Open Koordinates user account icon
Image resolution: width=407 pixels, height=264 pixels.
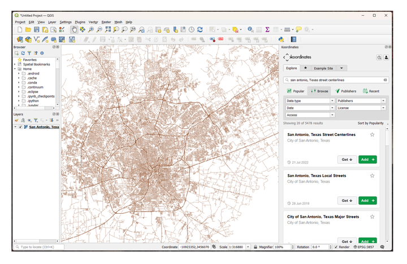[386, 57]
